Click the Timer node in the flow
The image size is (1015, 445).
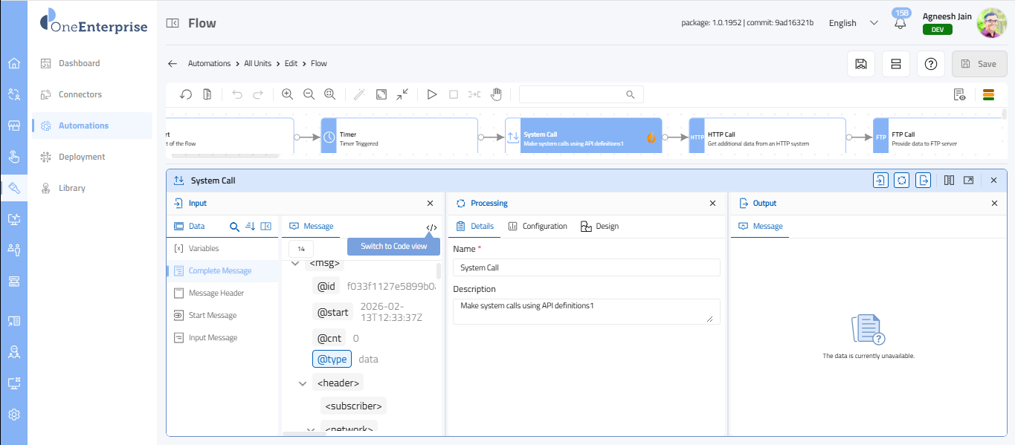[399, 137]
